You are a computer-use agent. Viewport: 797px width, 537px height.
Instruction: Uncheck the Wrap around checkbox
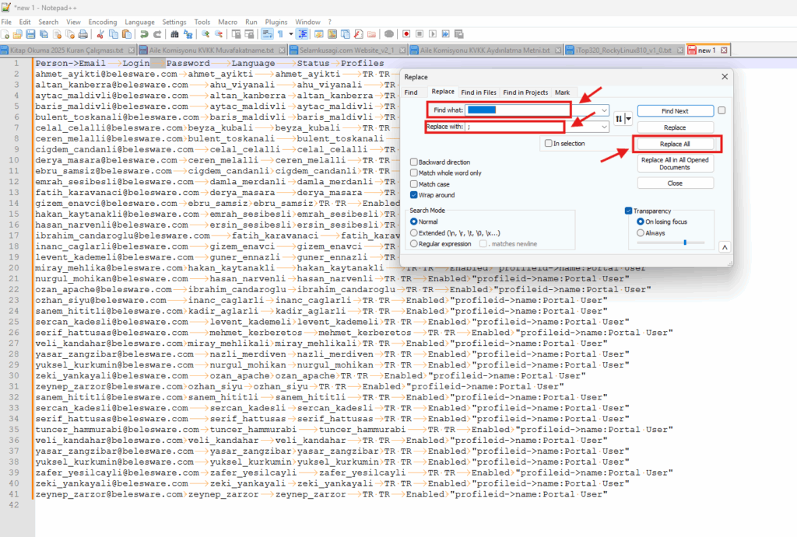(x=414, y=195)
